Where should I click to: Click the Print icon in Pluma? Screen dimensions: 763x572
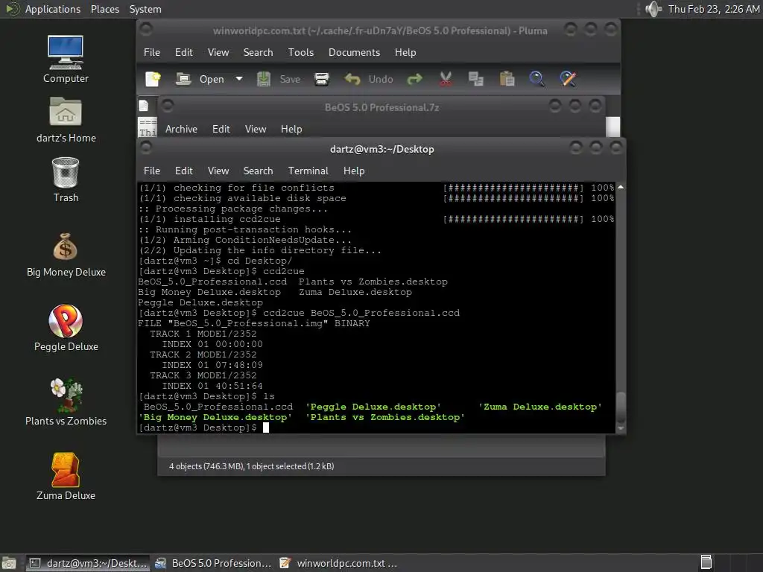click(x=322, y=79)
